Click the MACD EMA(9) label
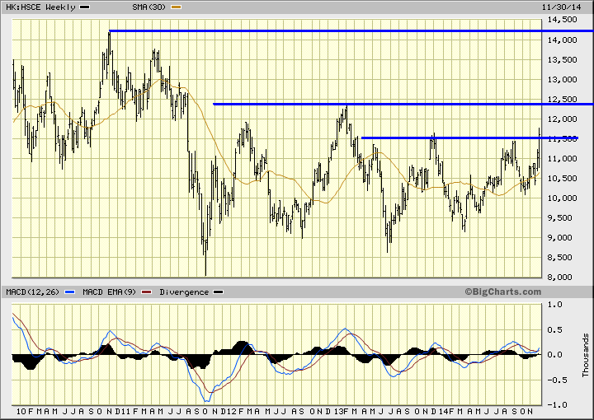The width and height of the screenshot is (594, 420). point(111,292)
